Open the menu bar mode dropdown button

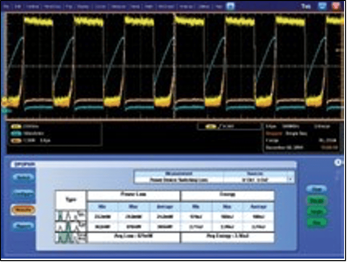click(230, 7)
